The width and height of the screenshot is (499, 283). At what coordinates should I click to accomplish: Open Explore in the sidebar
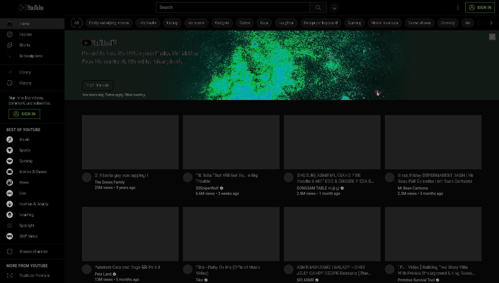32,34
